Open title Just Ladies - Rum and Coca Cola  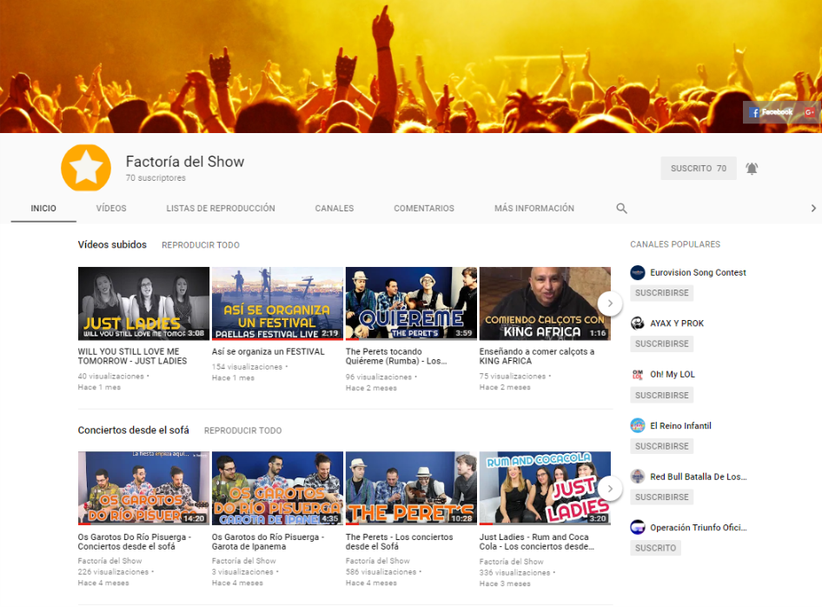click(537, 542)
